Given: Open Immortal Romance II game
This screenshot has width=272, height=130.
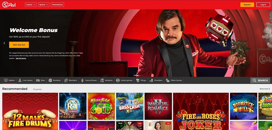Looking at the screenshot, I should pyautogui.click(x=158, y=106).
